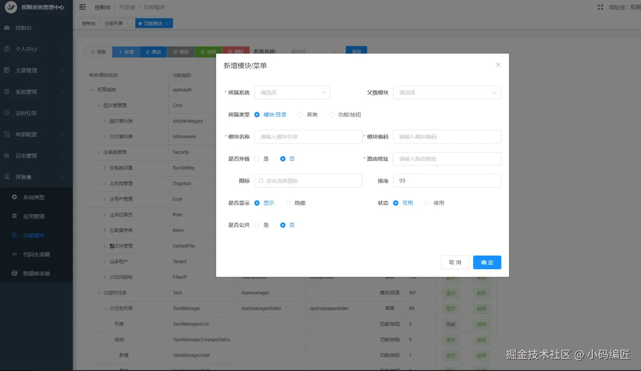This screenshot has height=371, width=641.
Task: Click the 系统类型 gear icon in submenu
Action: 14,197
